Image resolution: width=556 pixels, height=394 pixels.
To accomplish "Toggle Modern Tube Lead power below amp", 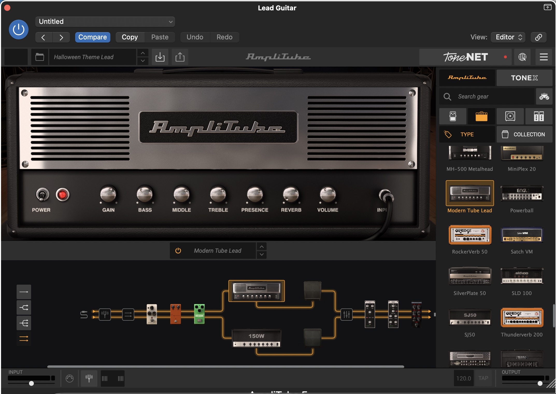I will pos(178,251).
